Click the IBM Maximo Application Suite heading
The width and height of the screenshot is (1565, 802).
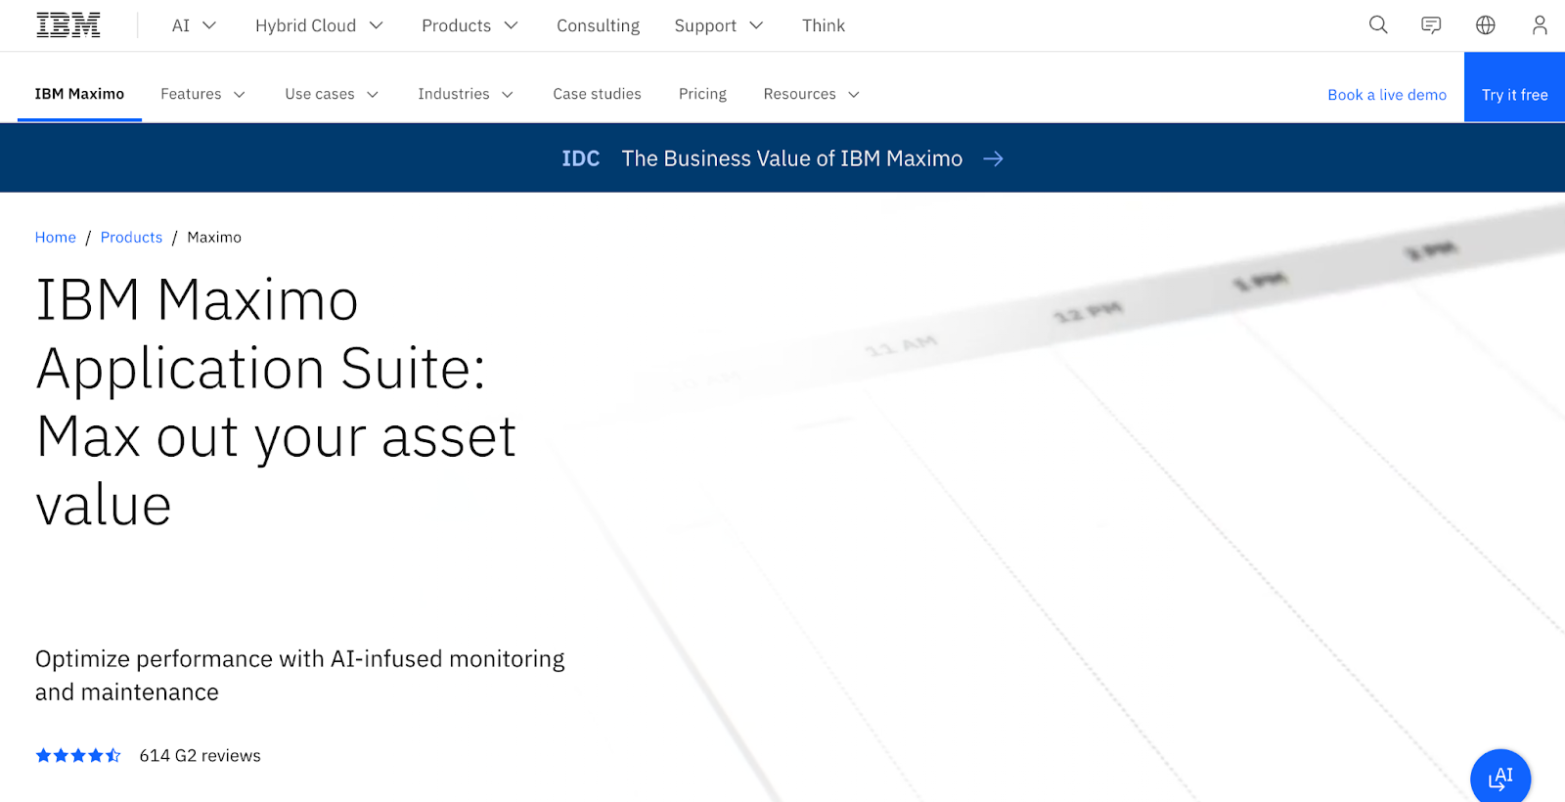tap(276, 402)
